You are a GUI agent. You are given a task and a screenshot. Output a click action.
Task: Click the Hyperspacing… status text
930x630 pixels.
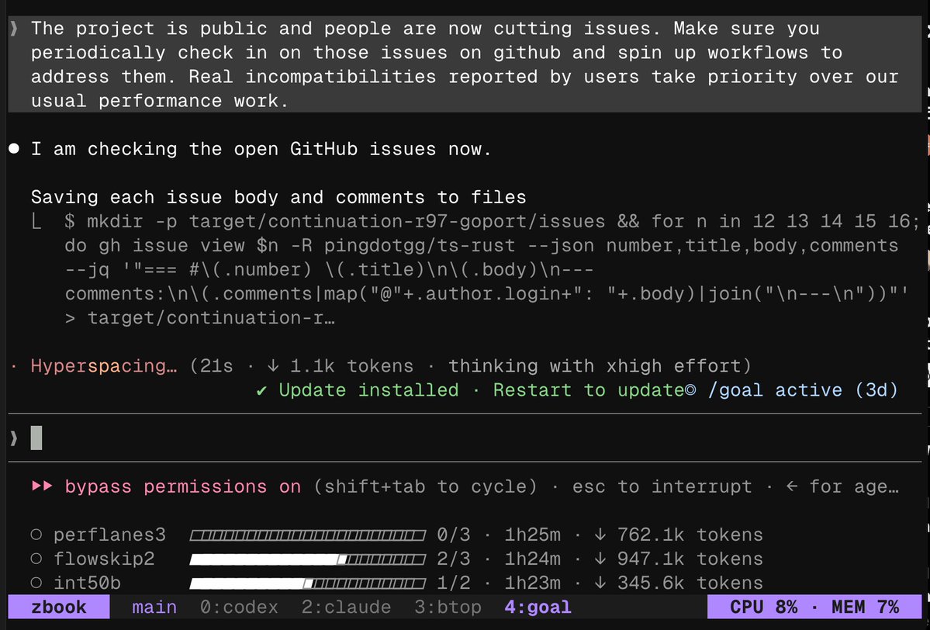click(x=104, y=366)
